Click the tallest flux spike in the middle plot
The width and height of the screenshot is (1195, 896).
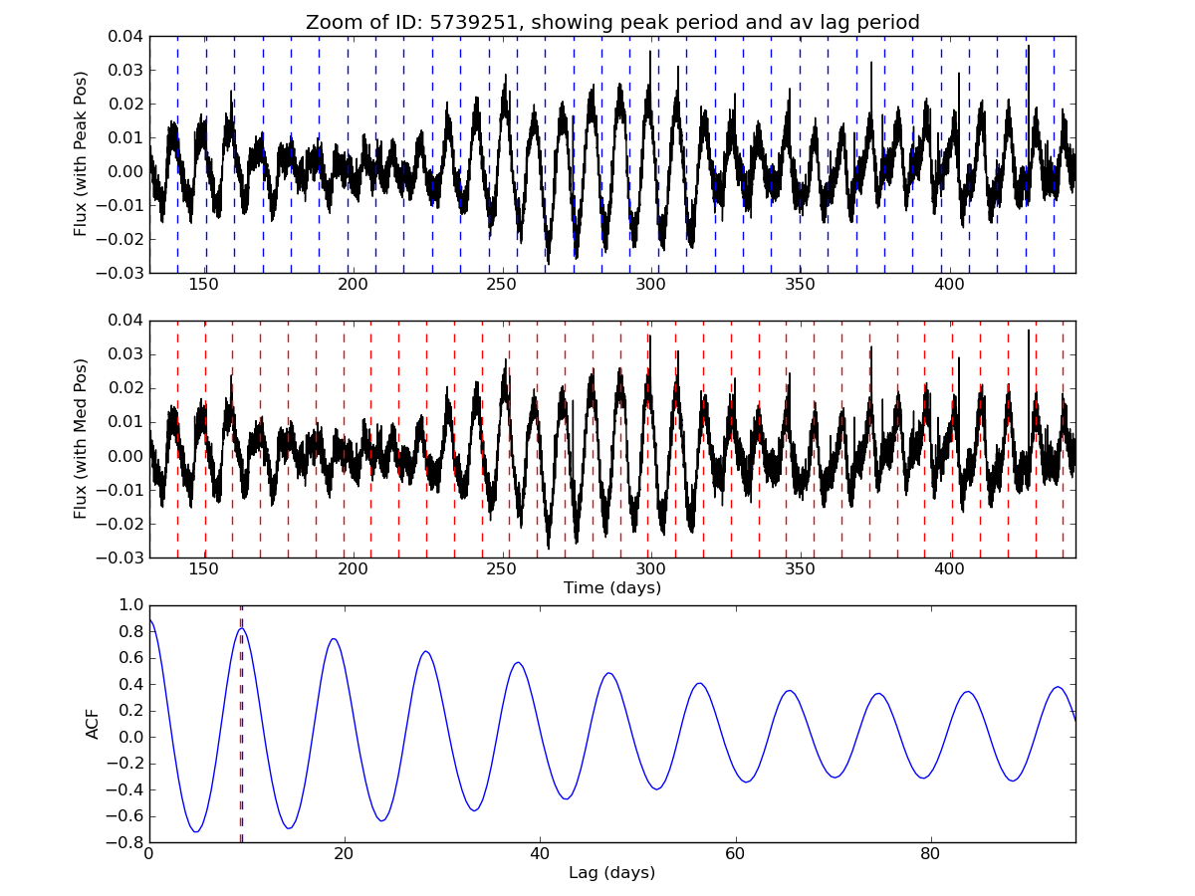1029,332
